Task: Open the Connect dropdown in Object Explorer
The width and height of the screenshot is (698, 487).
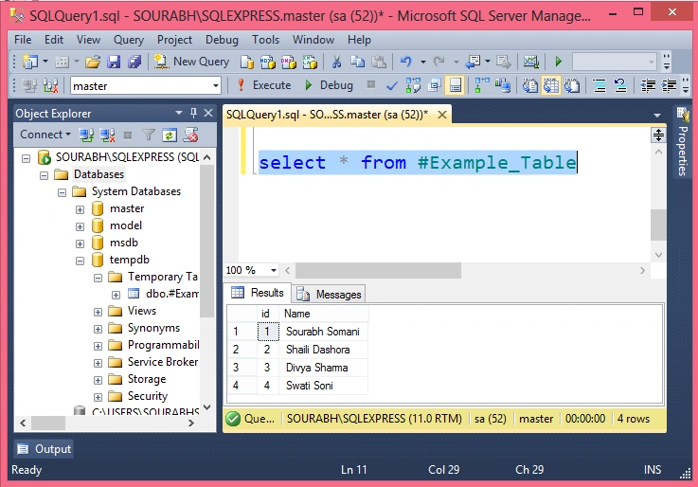Action: pos(45,135)
